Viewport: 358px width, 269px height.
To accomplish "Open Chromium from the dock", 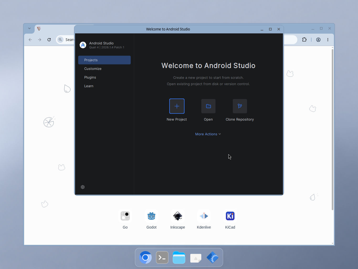I will point(145,257).
